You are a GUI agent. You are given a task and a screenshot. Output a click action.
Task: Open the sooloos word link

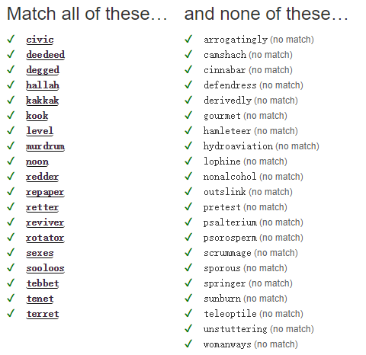45,268
